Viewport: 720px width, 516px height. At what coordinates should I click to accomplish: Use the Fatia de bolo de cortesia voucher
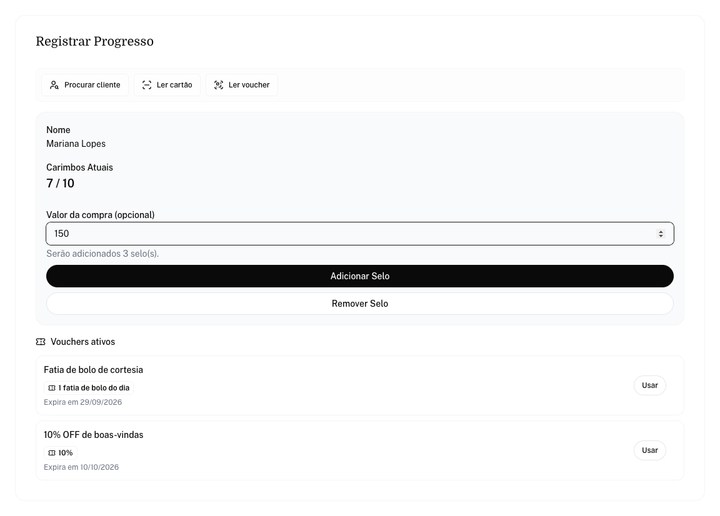pyautogui.click(x=650, y=385)
